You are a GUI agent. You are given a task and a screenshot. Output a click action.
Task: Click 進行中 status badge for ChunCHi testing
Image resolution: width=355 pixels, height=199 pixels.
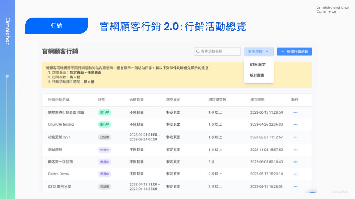pyautogui.click(x=105, y=125)
